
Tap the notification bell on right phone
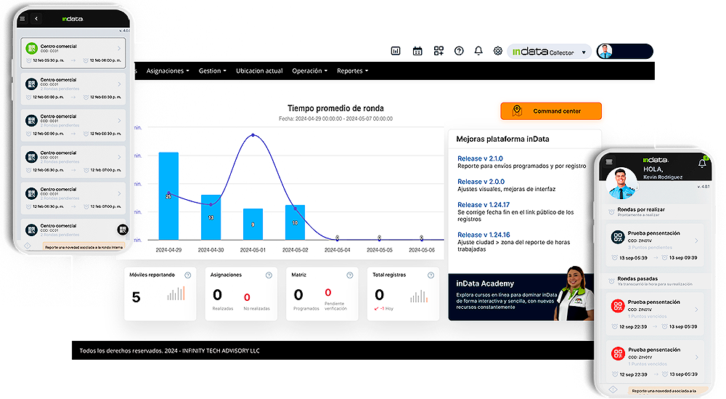(x=702, y=163)
